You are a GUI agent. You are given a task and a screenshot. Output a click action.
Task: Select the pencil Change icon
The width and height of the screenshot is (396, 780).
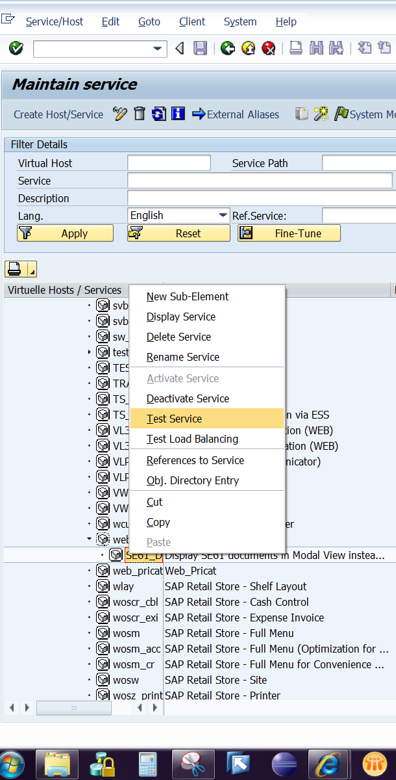pyautogui.click(x=120, y=114)
